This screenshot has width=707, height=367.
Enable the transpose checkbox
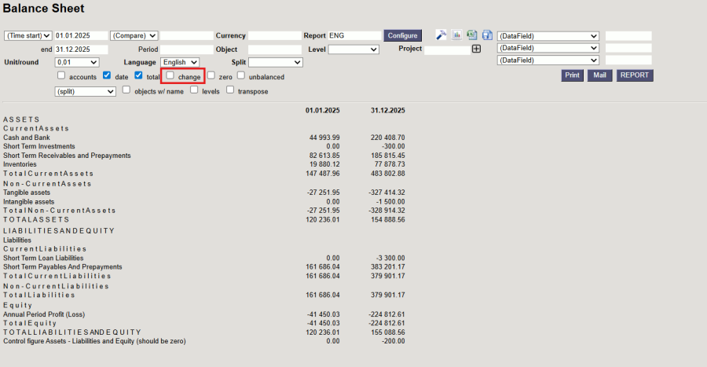(x=231, y=90)
